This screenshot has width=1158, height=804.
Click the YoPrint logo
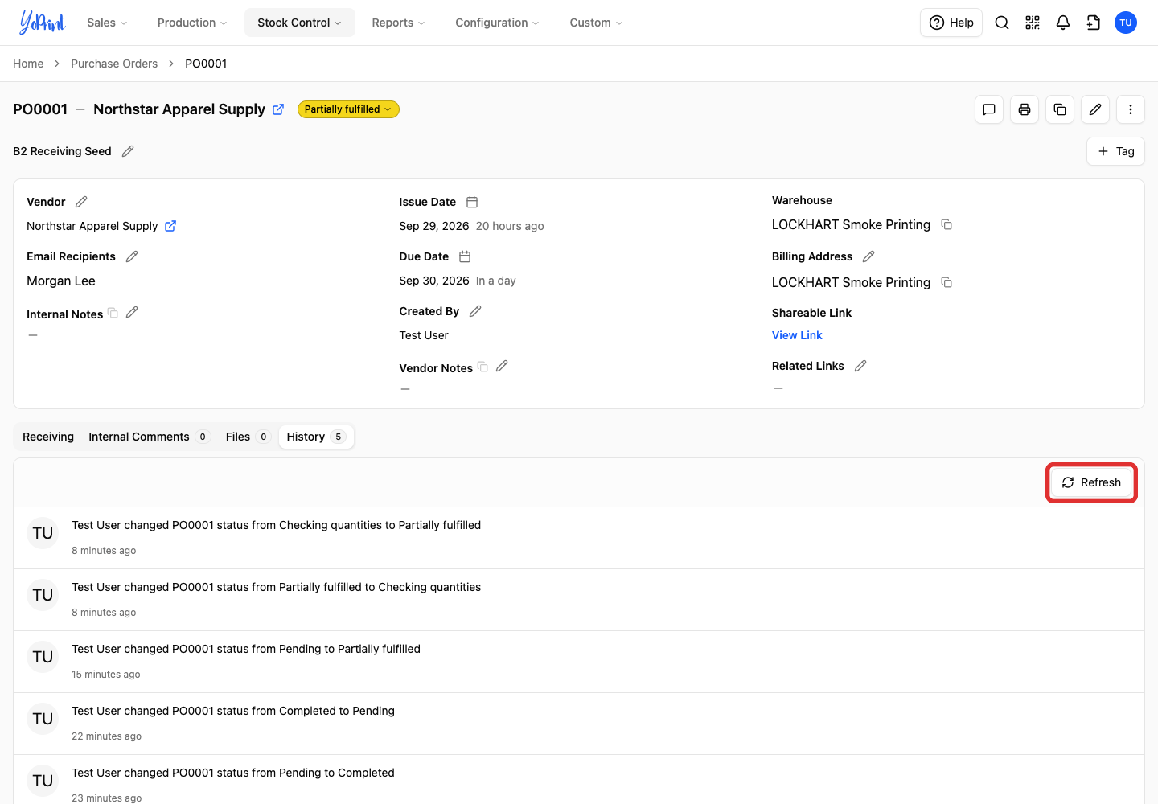[42, 23]
